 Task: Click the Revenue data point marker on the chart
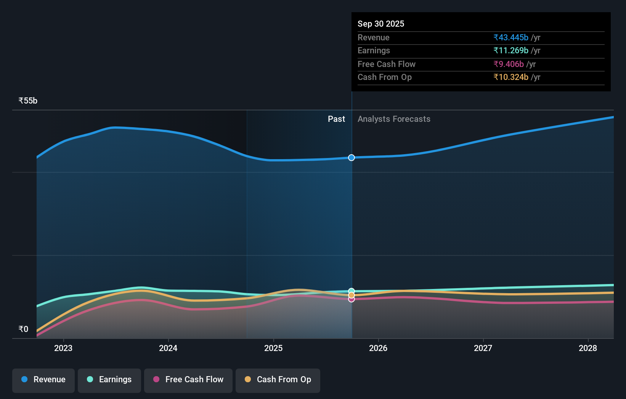click(x=351, y=157)
